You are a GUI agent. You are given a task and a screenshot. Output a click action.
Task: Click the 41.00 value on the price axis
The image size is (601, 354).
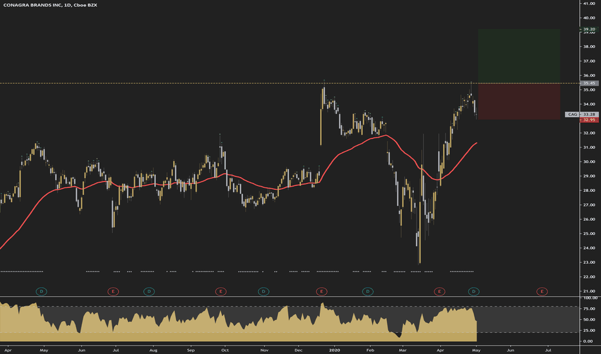pos(589,3)
